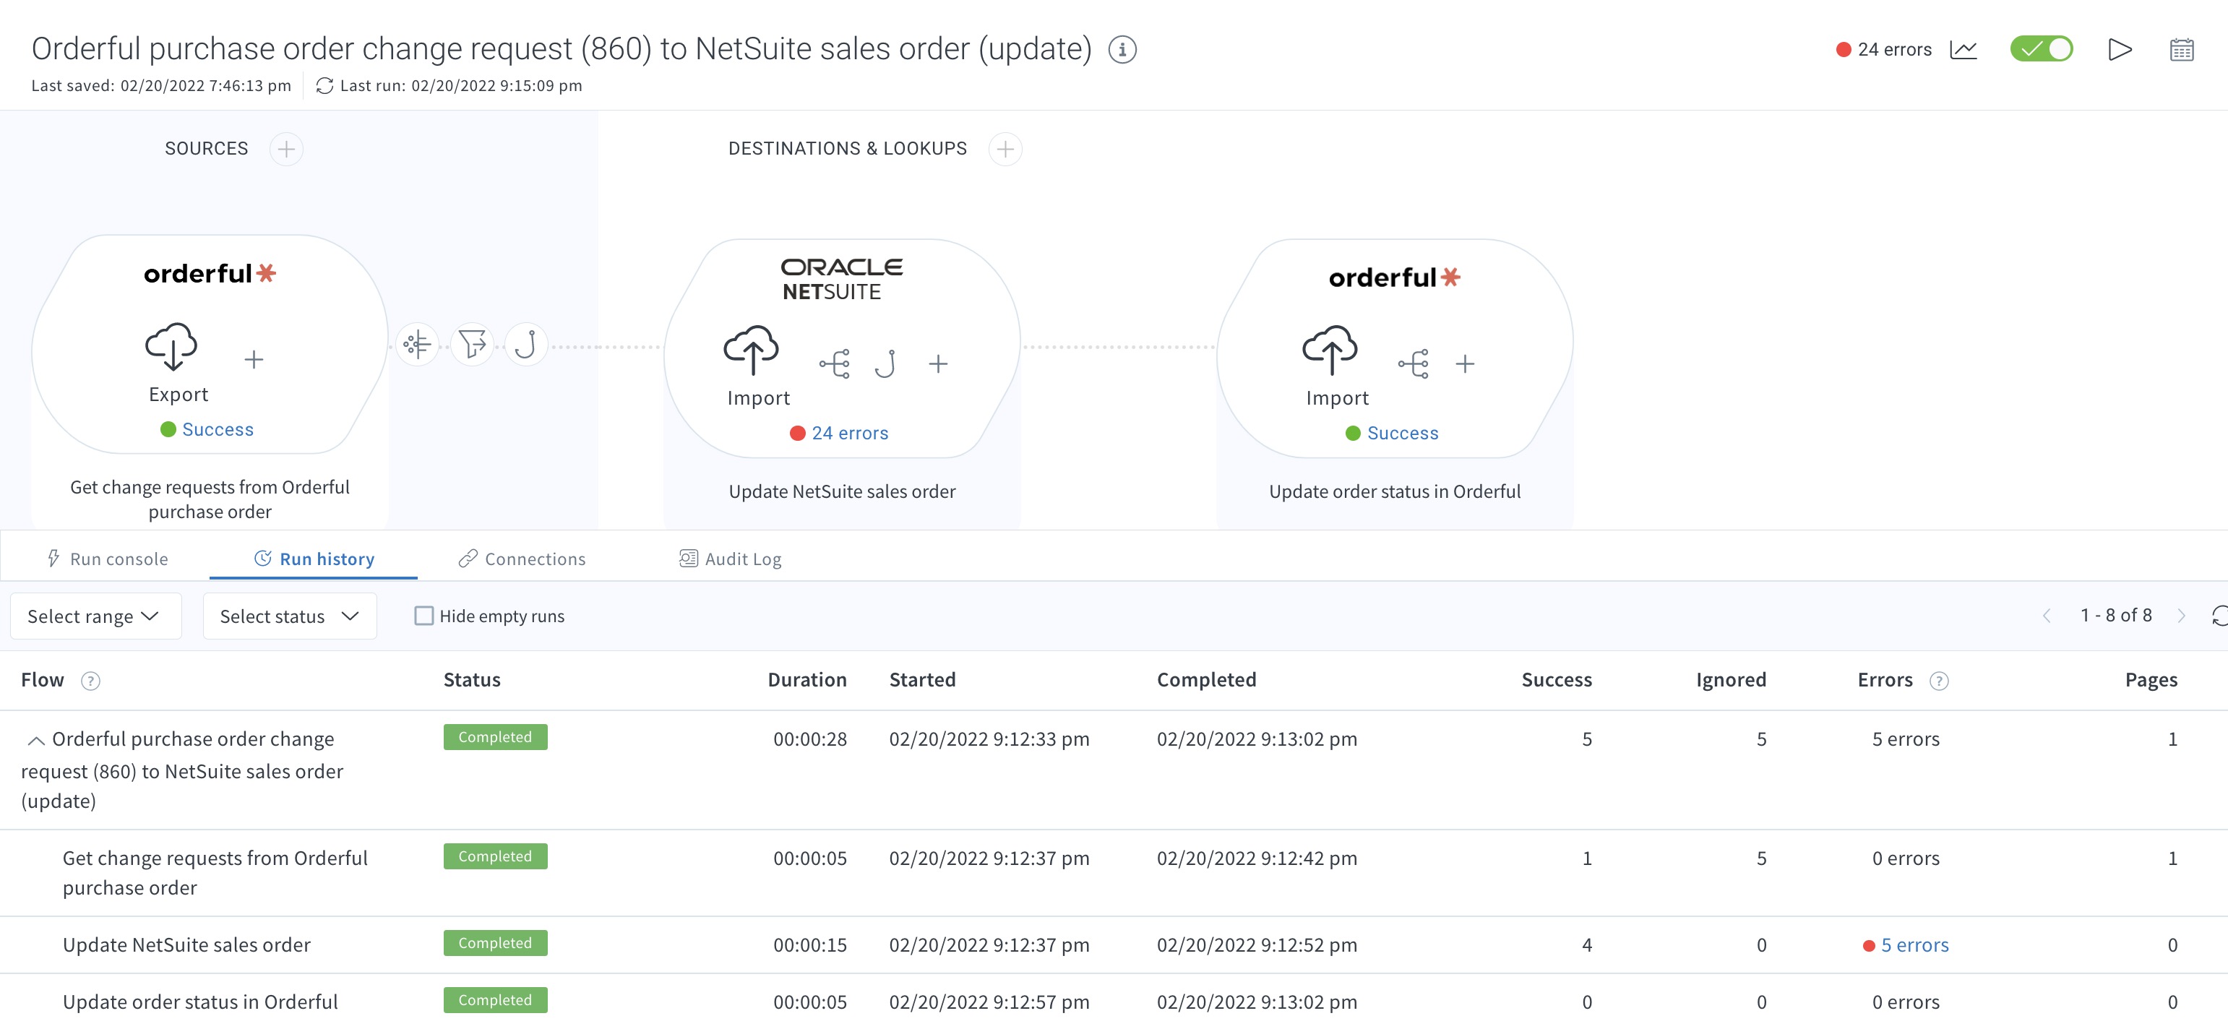Click started time 02/20/2022 9:12:33 pm
The width and height of the screenshot is (2228, 1029).
[989, 739]
